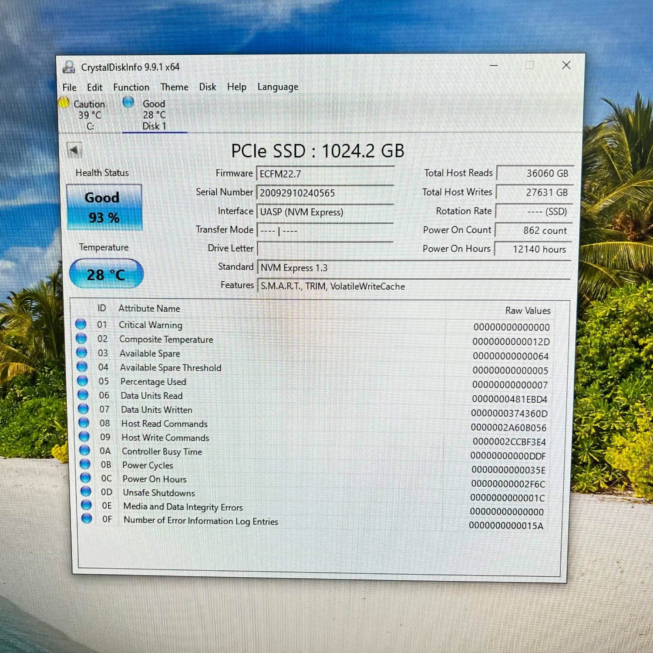The width and height of the screenshot is (653, 653).
Task: Open the Theme menu
Action: [174, 87]
